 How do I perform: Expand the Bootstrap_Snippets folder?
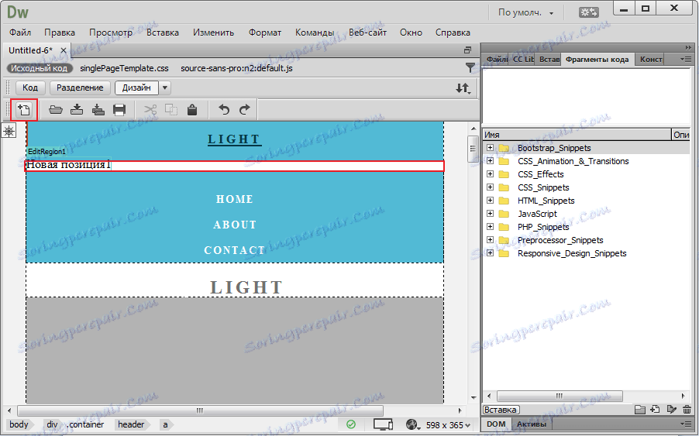[x=490, y=147]
